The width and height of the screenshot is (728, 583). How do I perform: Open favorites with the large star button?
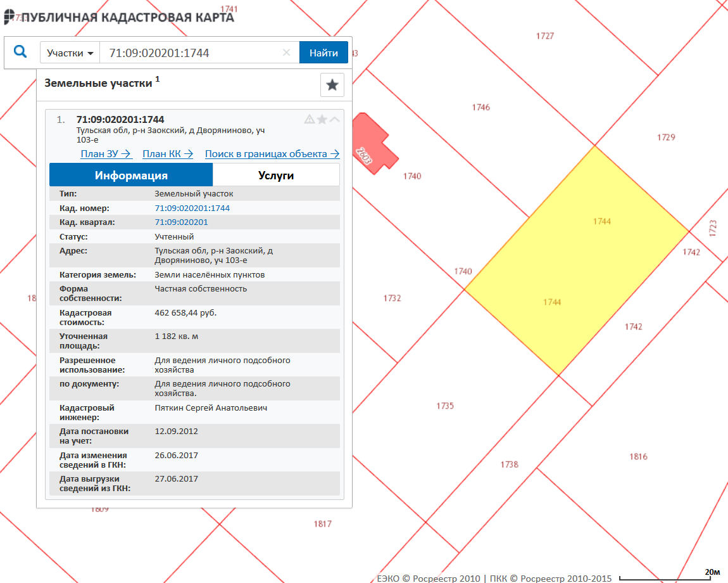[332, 85]
